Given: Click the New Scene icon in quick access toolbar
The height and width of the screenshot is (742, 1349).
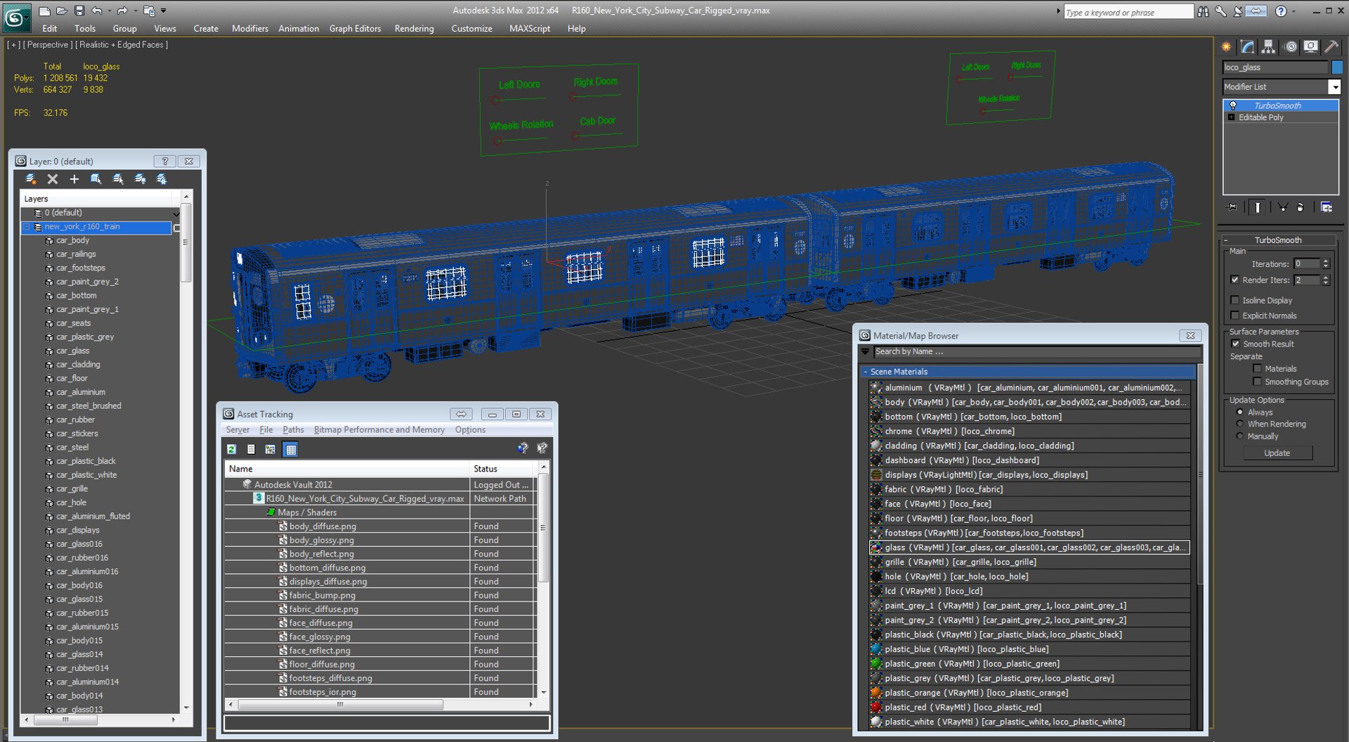Looking at the screenshot, I should (44, 11).
